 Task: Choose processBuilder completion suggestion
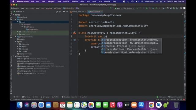click(131, 49)
